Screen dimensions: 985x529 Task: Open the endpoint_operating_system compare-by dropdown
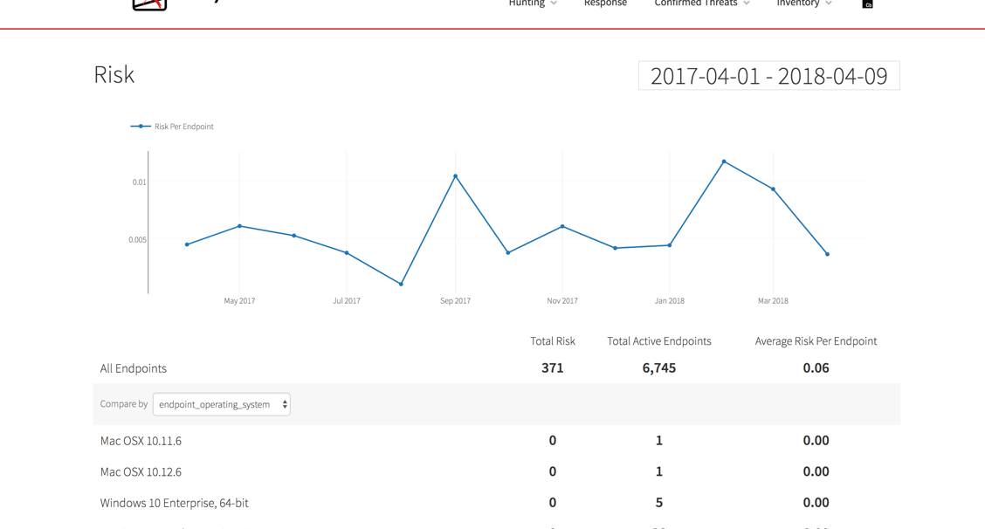point(222,404)
